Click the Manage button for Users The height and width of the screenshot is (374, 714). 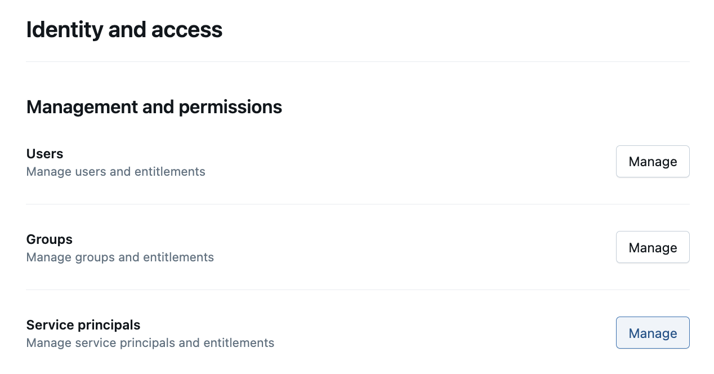pyautogui.click(x=652, y=162)
